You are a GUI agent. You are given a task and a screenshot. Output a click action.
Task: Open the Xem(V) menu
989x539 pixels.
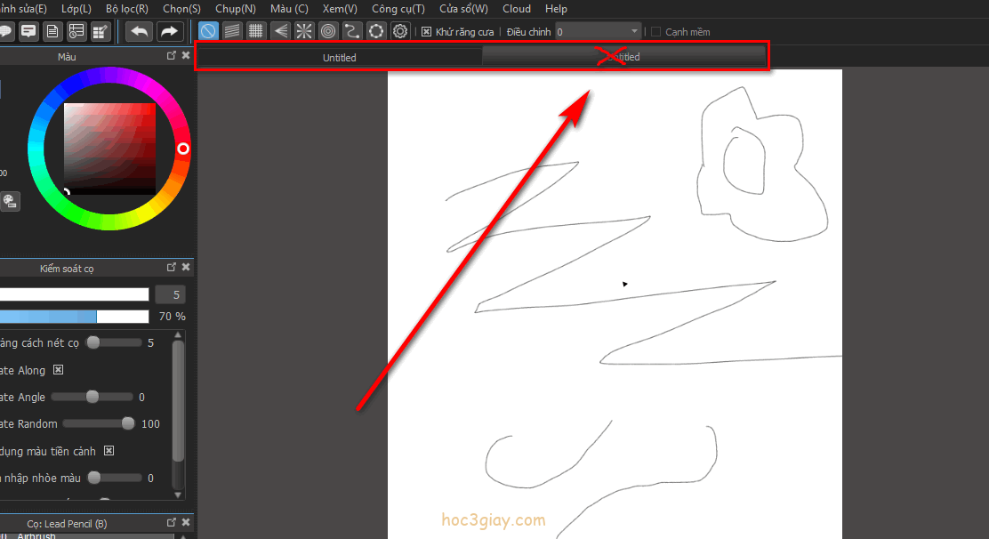tap(340, 9)
